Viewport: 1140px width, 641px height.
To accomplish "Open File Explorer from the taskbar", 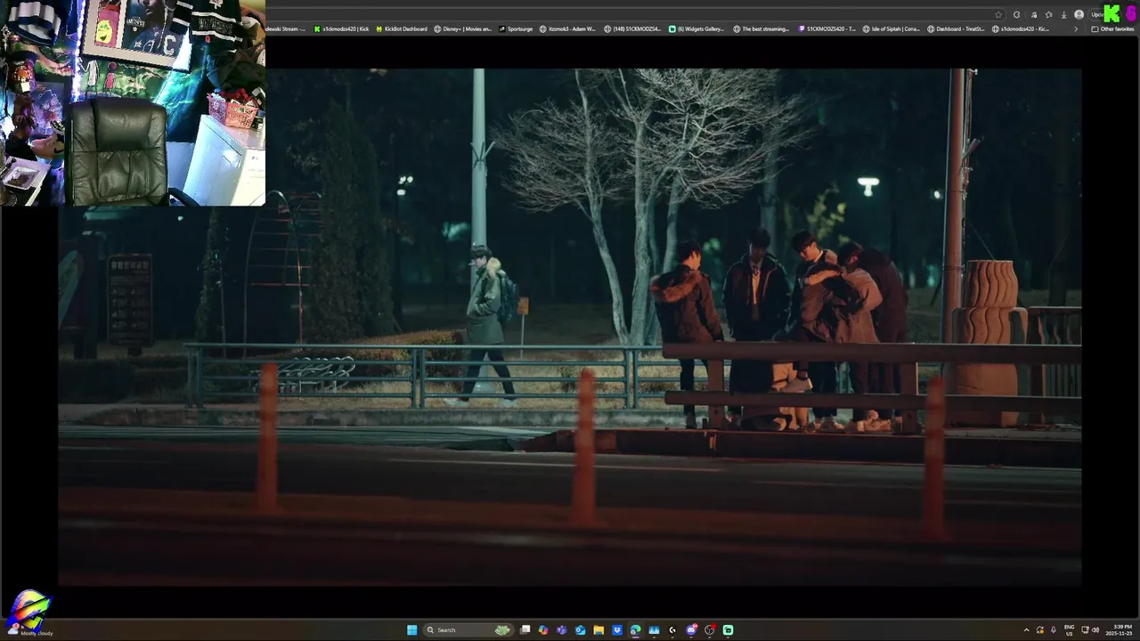I will pyautogui.click(x=598, y=630).
